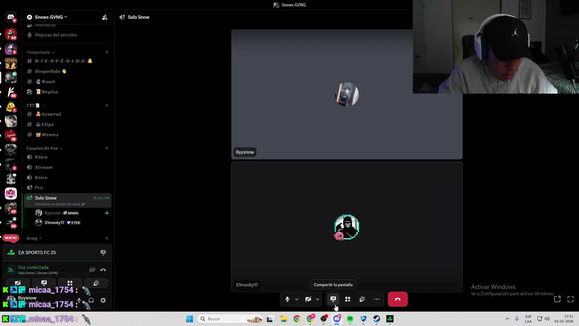
Task: Focus the Byysnow video tile
Action: point(347,94)
